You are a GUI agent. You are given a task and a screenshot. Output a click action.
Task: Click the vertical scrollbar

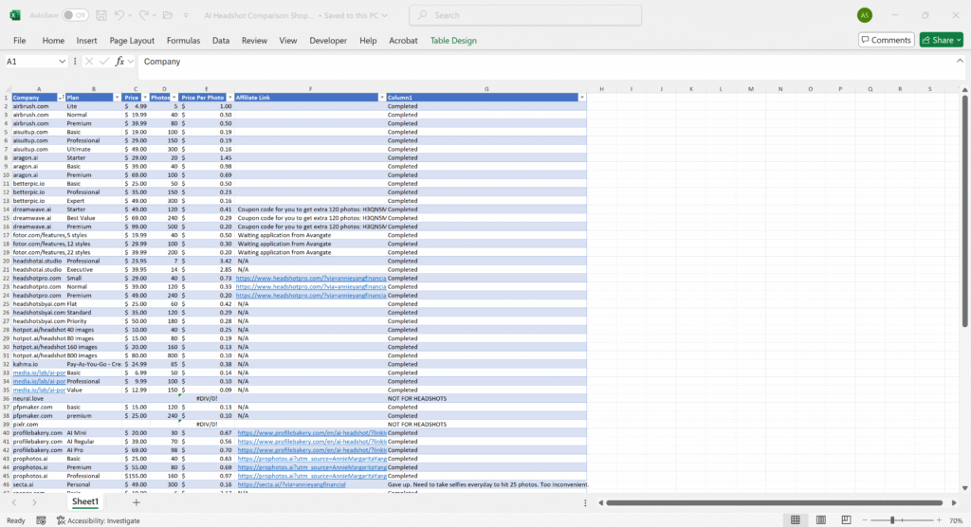[964, 210]
